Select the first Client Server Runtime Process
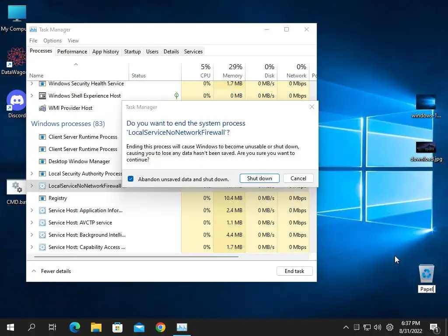Screen dimensions: 448x336 83,137
